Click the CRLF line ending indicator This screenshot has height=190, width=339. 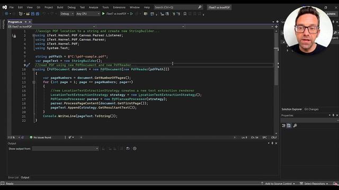click(x=274, y=137)
